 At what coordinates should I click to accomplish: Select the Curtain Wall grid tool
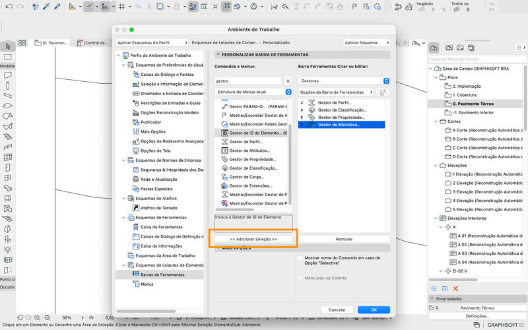[8, 157]
